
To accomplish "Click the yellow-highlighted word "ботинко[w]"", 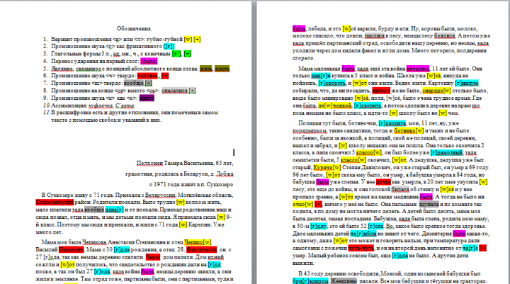I will pos(409,130).
